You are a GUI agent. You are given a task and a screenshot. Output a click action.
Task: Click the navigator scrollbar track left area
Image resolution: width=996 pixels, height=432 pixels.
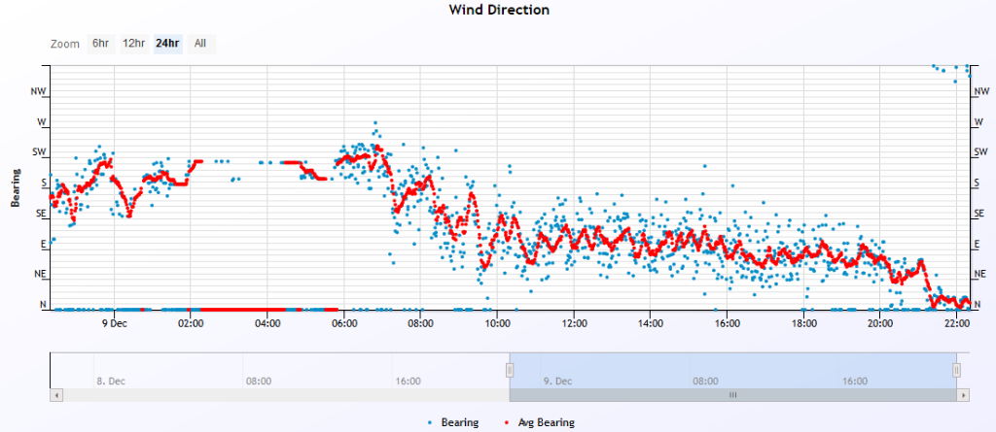[x=286, y=395]
